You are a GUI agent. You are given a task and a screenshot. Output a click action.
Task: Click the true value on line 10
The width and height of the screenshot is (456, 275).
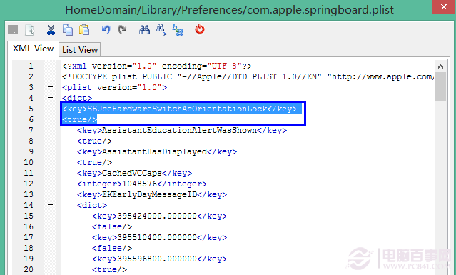click(94, 162)
